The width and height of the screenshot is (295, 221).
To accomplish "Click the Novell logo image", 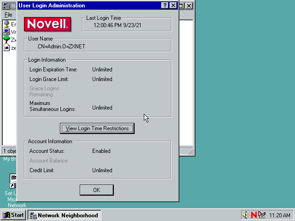I will pyautogui.click(x=47, y=24).
